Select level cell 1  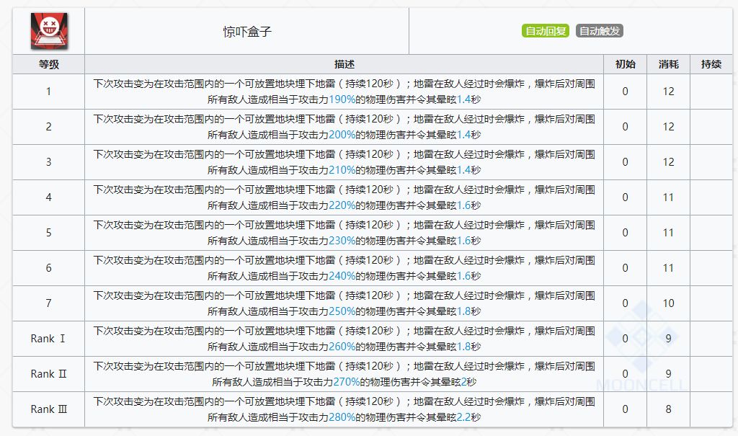[48, 92]
